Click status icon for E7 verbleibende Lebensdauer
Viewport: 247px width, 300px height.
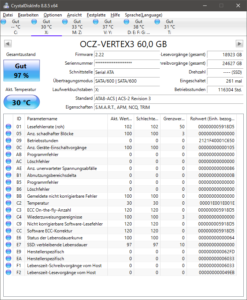[x=8, y=244]
